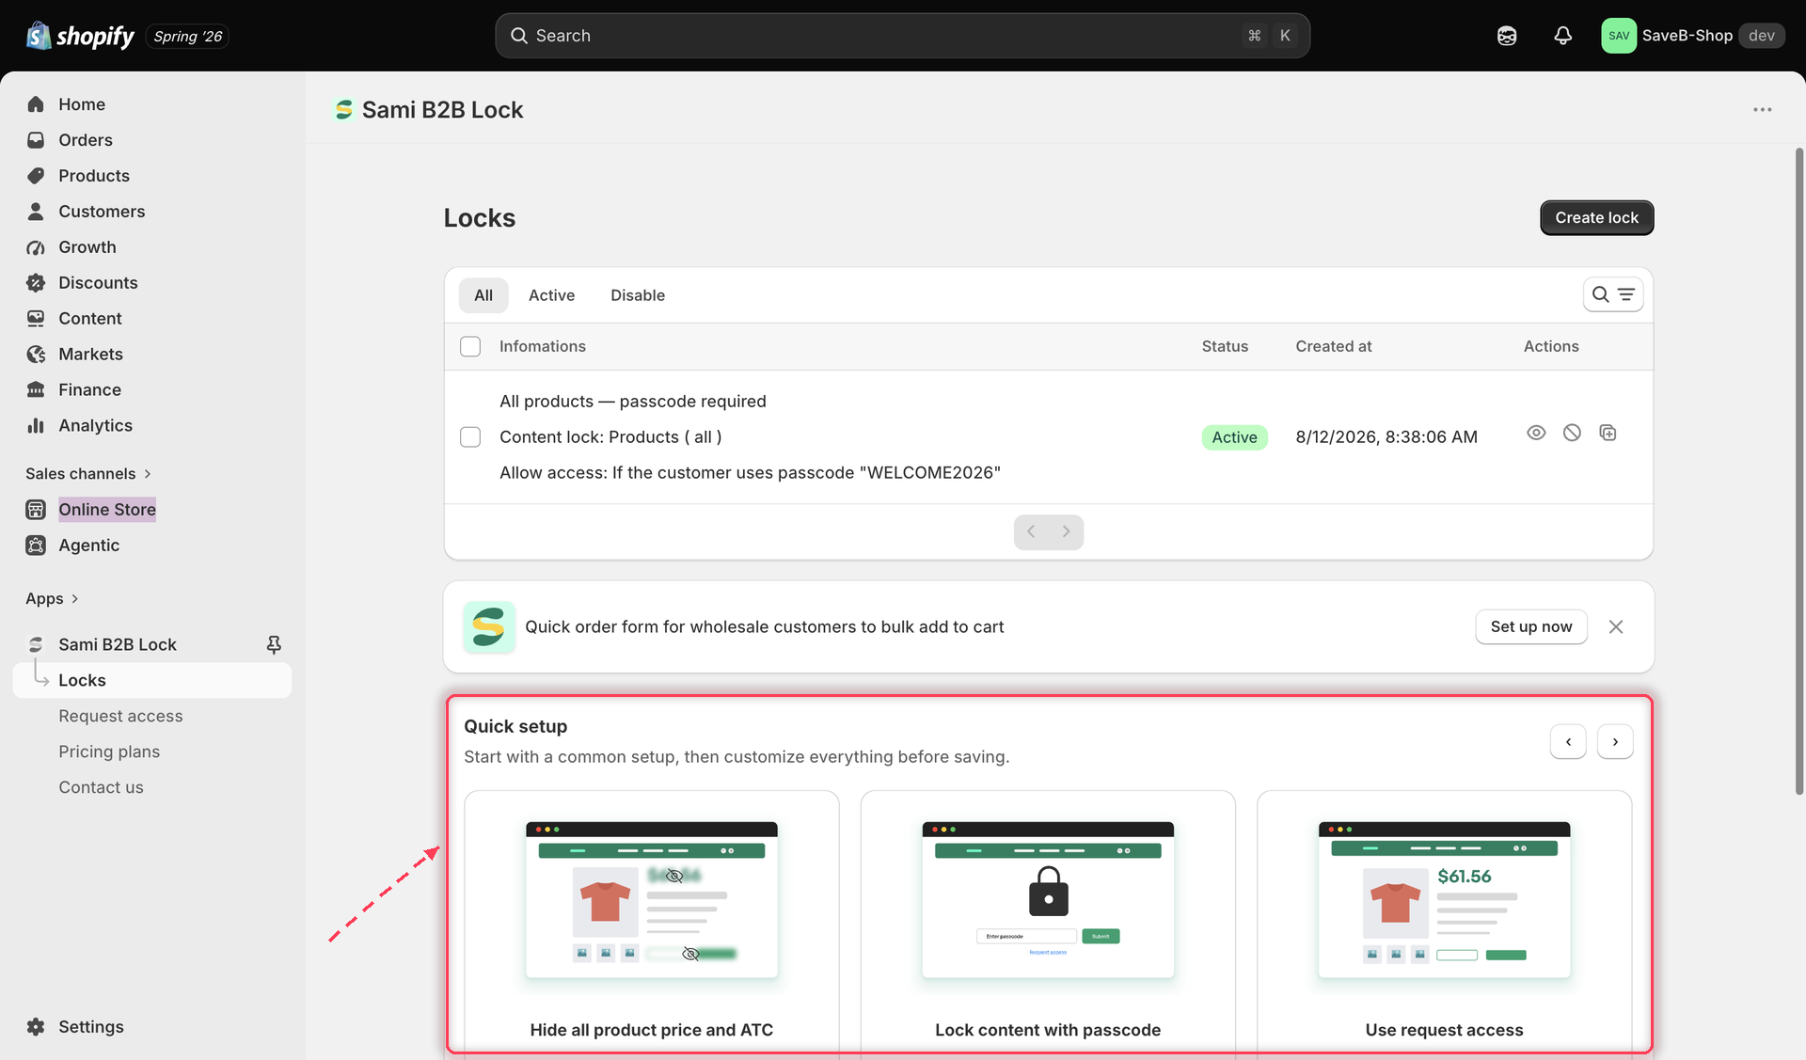Click the Finance bank icon
Screen dimensions: 1806x1060
tap(36, 390)
